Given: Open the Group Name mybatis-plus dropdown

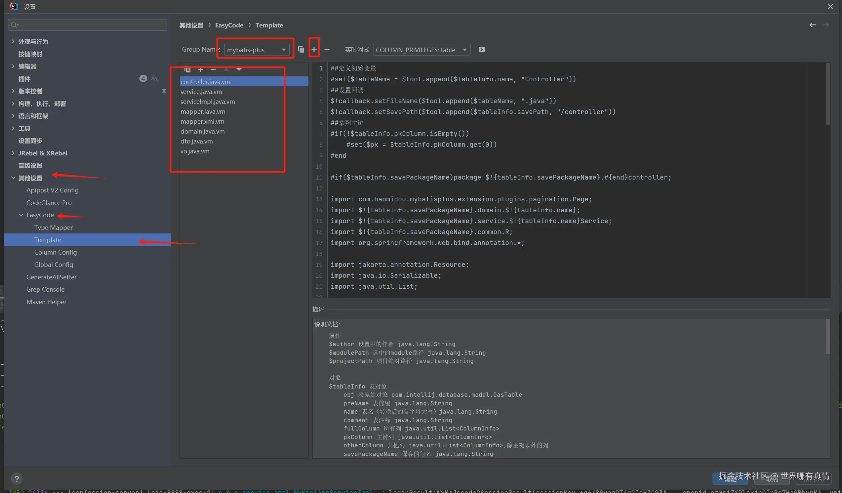Looking at the screenshot, I should [x=256, y=50].
